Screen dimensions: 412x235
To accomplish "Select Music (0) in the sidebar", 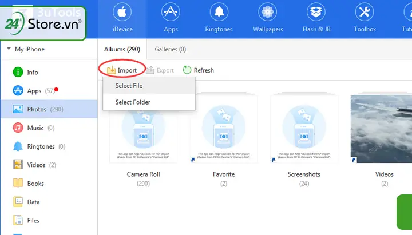I will tap(49, 128).
